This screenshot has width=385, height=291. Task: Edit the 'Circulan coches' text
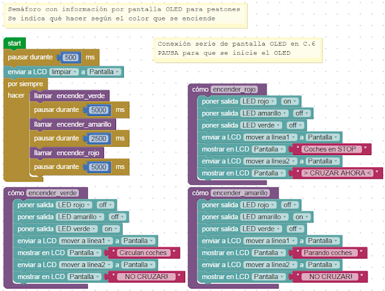coord(143,253)
